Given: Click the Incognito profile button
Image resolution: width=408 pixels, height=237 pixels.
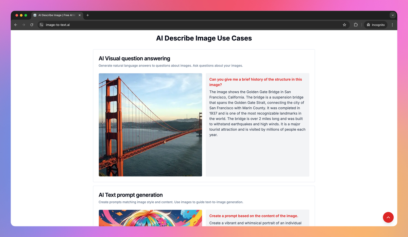Looking at the screenshot, I should click(376, 25).
